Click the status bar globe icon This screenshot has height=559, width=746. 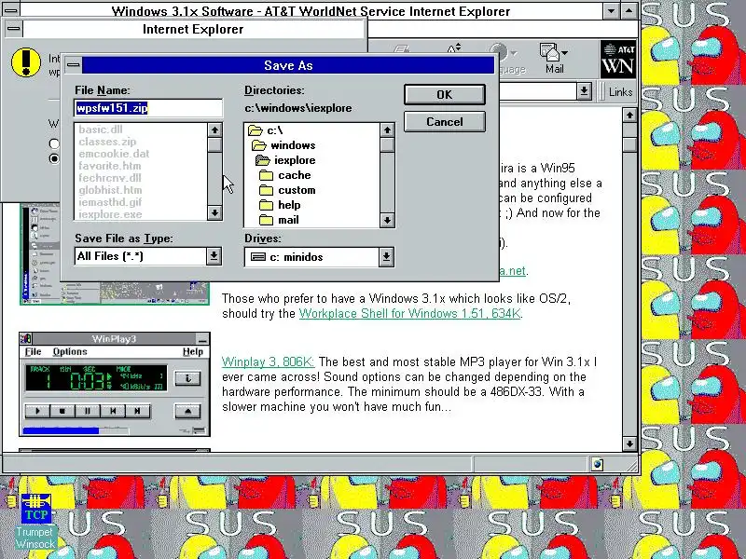[x=598, y=464]
